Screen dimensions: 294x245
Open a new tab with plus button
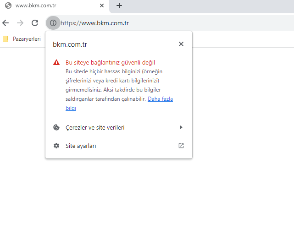119,5
